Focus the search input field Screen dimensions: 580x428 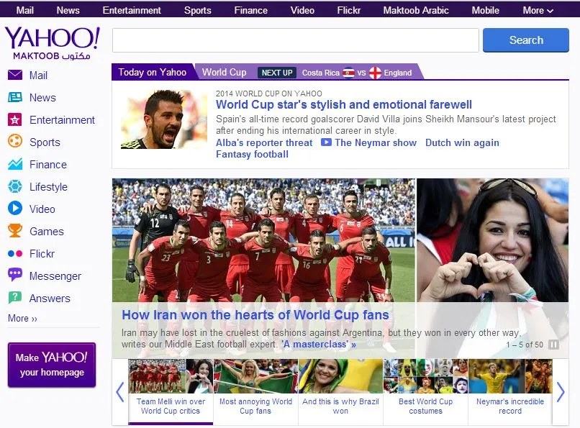(296, 40)
